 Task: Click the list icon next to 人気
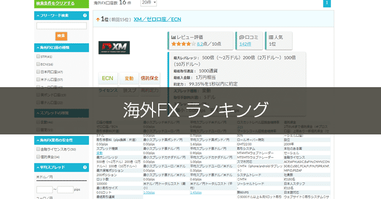pos(271,37)
